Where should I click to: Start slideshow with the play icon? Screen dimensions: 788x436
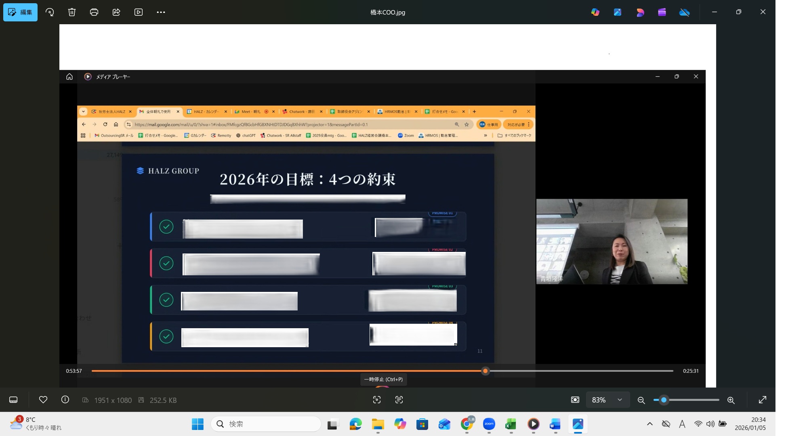[x=139, y=12]
